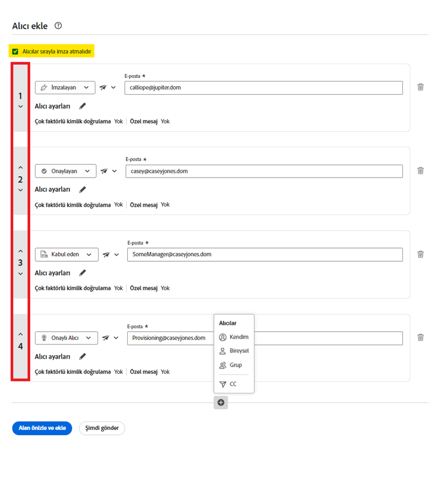Click the help icon beside Alıcı ekle
Image resolution: width=440 pixels, height=486 pixels.
point(58,25)
